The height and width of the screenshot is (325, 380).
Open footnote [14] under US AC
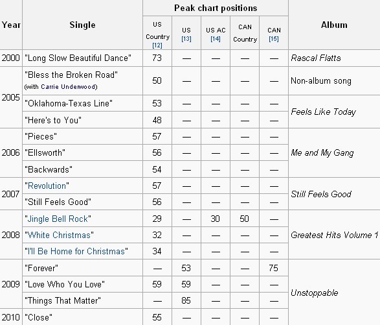(216, 39)
